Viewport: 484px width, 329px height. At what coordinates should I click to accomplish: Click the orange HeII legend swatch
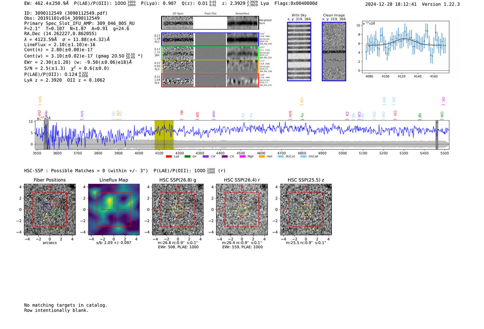click(262, 156)
